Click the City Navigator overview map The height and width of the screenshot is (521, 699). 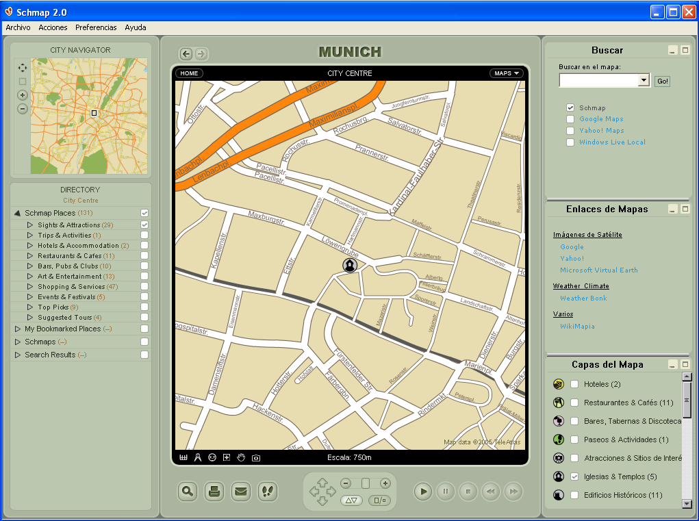(x=89, y=116)
